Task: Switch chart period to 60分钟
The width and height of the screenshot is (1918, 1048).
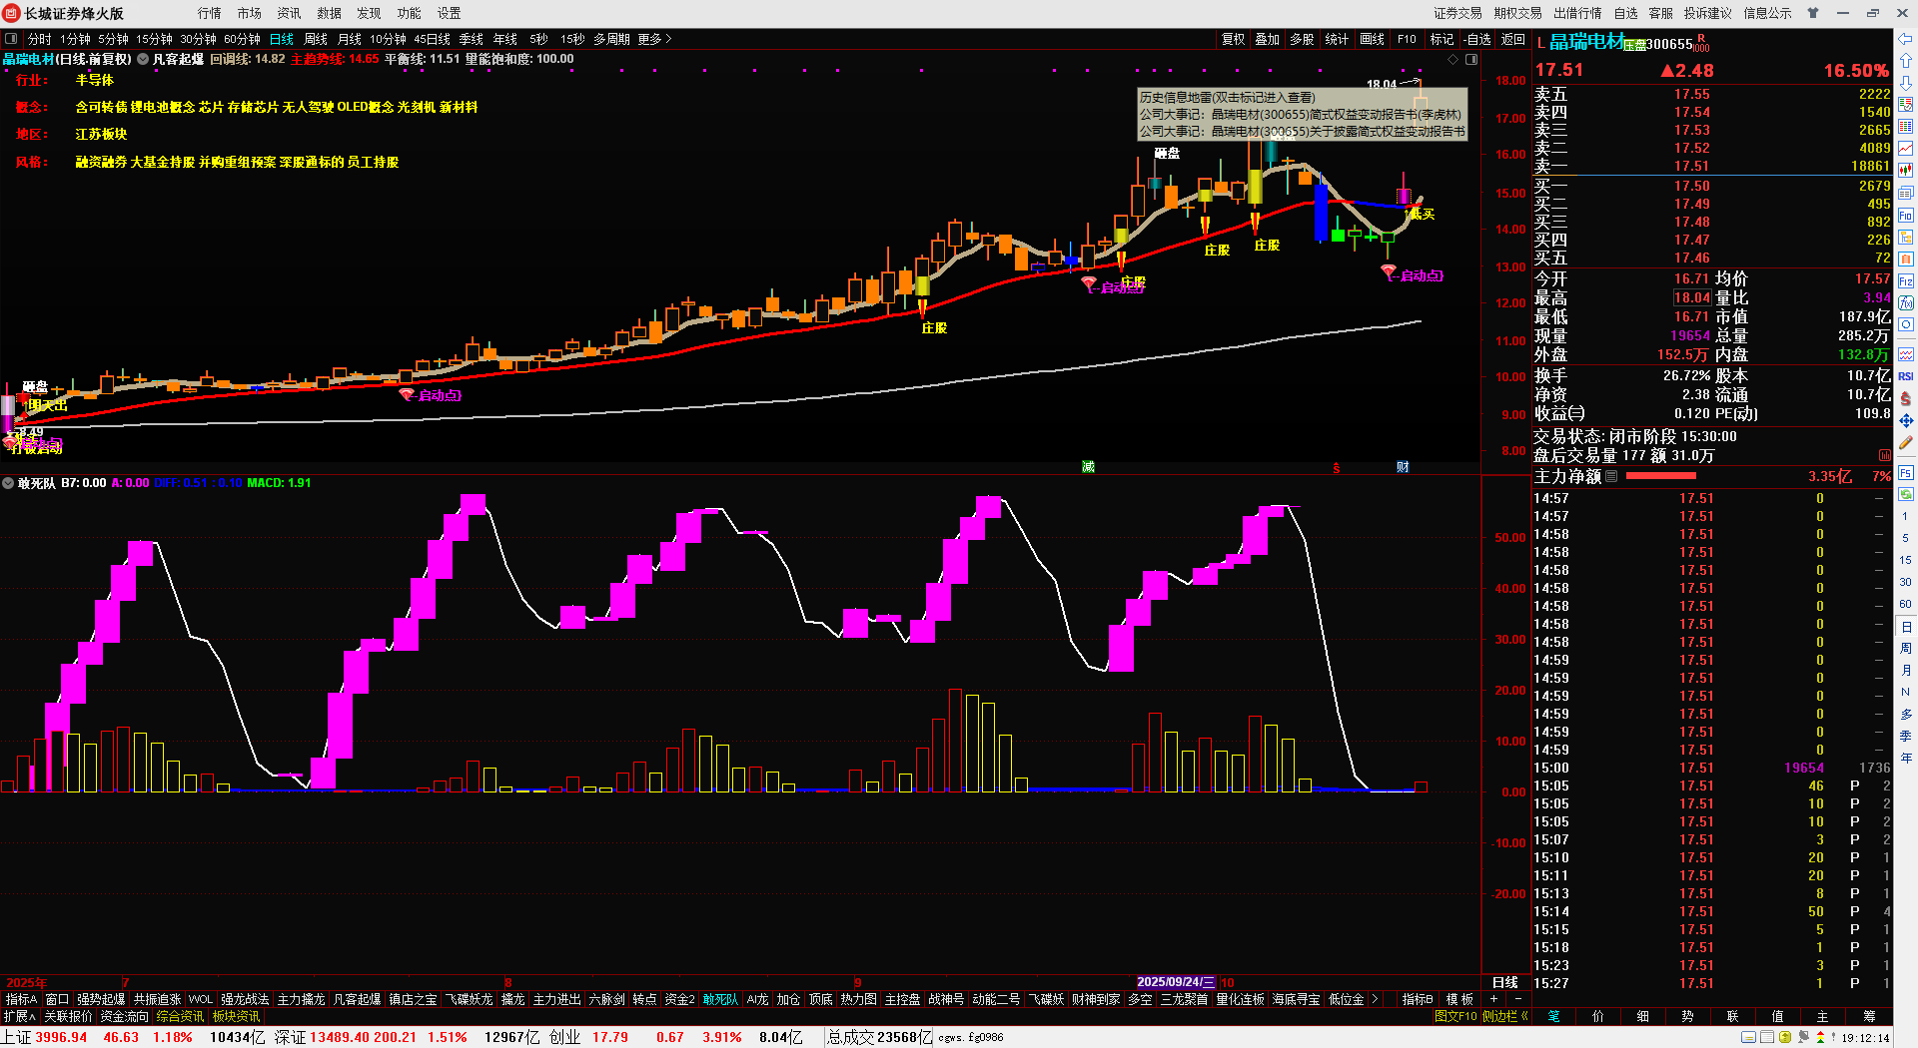Action: 242,39
